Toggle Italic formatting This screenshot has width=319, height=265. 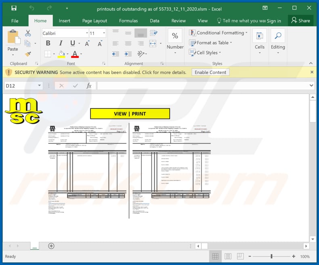tap(61, 43)
